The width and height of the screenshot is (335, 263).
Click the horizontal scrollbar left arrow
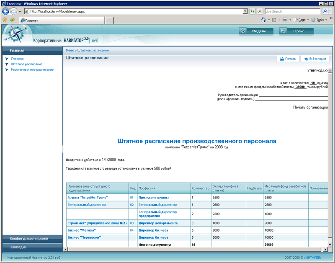pos(66,249)
